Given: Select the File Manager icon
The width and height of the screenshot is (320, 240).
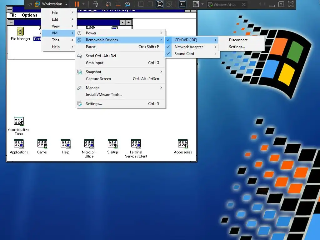Looking at the screenshot, I should (x=20, y=34).
